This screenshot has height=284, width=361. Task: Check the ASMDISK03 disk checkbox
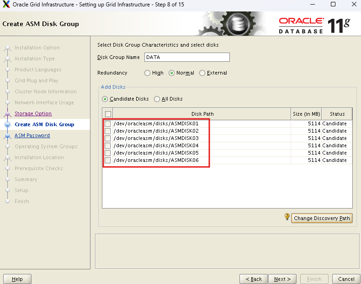[107, 139]
